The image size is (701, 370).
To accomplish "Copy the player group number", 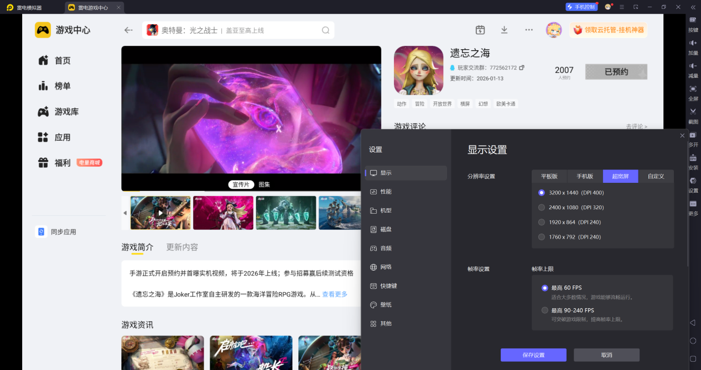I will tap(522, 67).
